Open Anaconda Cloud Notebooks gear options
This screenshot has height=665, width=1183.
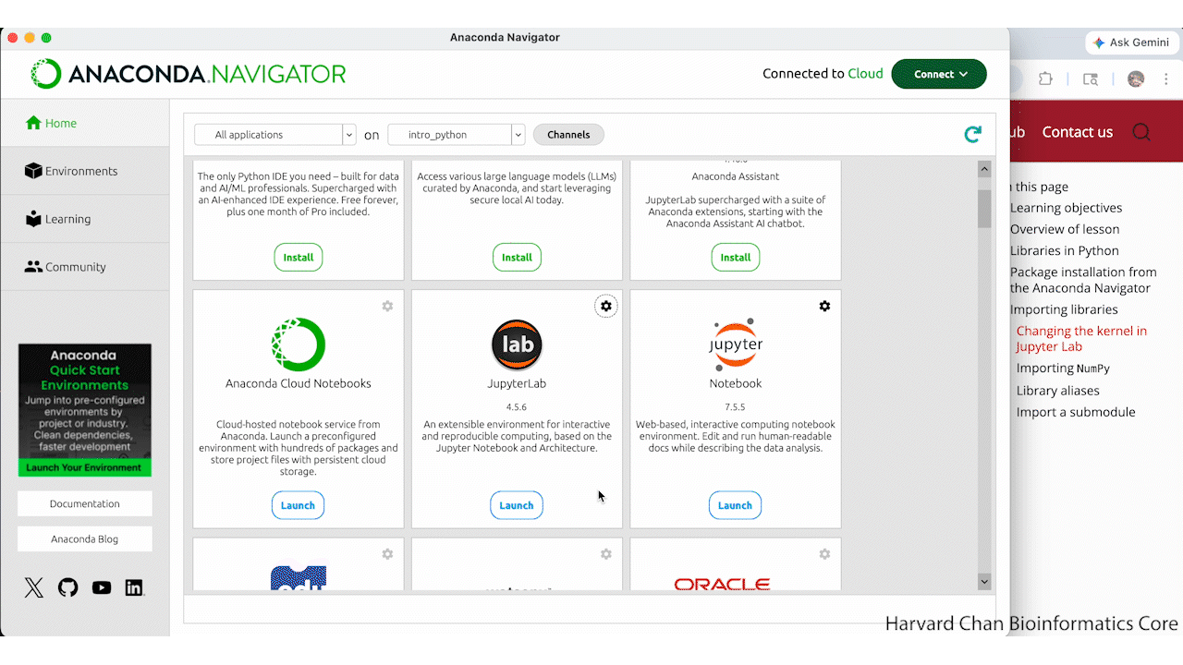[387, 306]
